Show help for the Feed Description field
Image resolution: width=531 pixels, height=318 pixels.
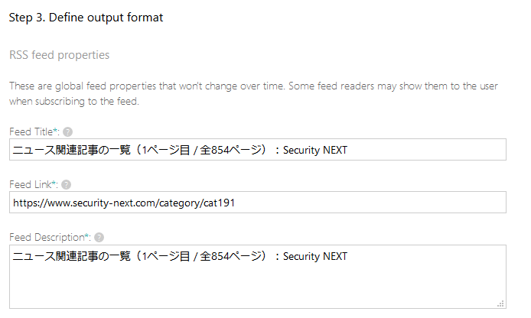click(x=99, y=238)
